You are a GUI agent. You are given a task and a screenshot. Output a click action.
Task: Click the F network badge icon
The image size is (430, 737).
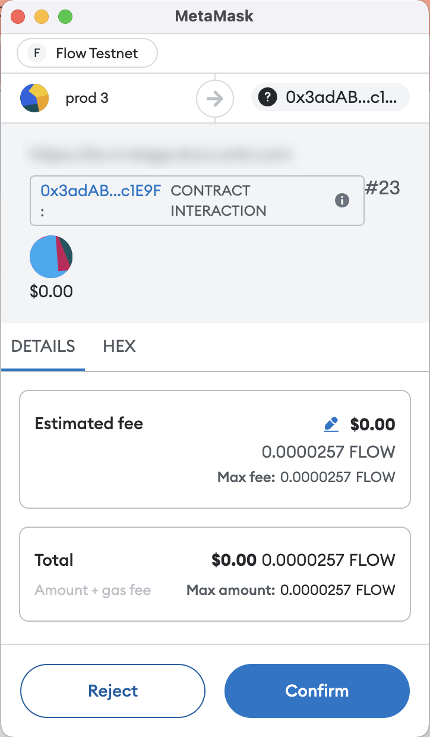point(37,53)
